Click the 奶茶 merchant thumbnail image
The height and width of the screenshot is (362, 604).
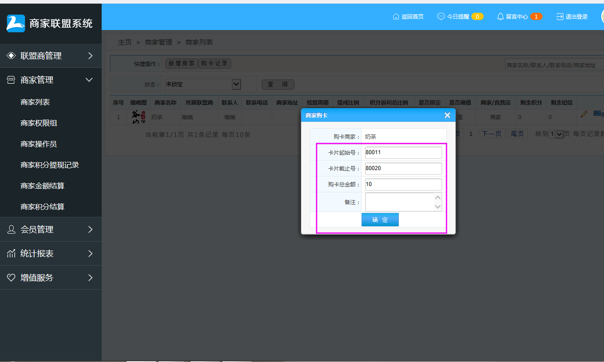click(138, 117)
